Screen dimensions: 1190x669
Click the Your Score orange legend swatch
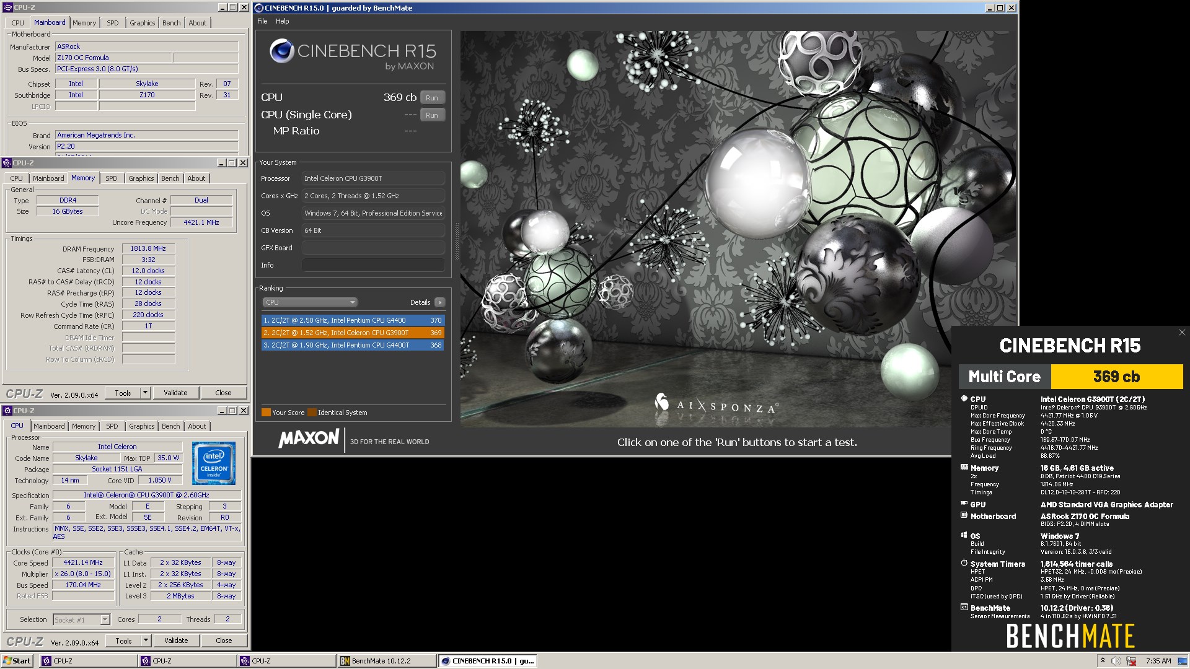[x=266, y=413]
